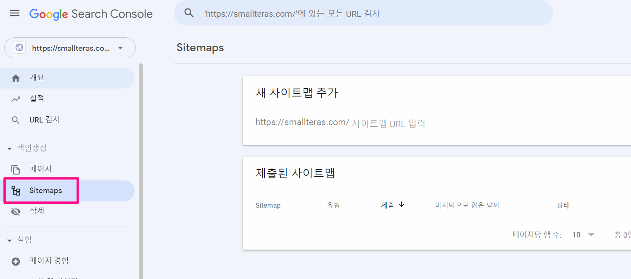
Task: Click the search magnifier icon in URL bar
Action: click(189, 13)
